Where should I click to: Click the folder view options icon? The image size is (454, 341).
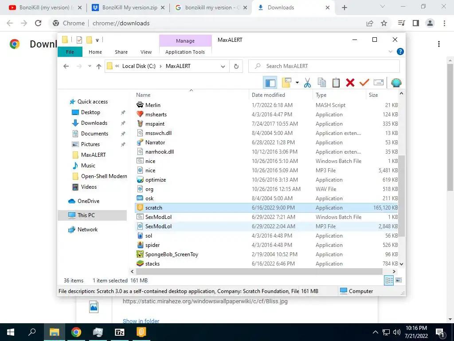click(286, 83)
